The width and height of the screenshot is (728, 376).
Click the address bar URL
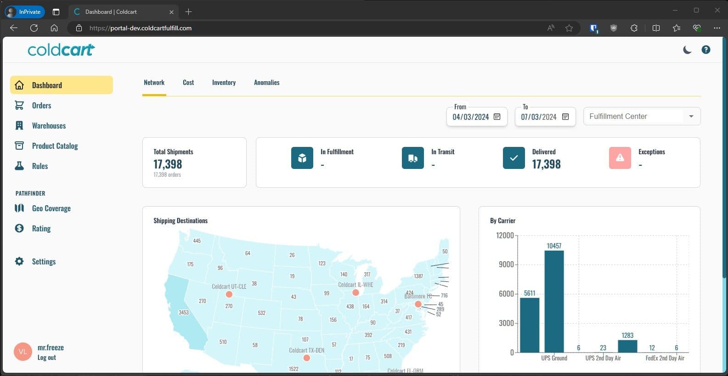[x=141, y=28]
